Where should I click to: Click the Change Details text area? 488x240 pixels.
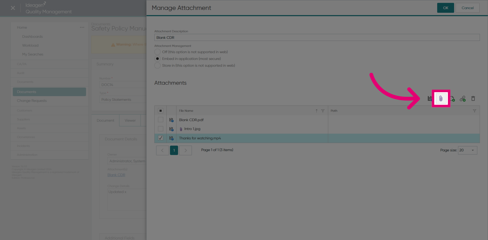point(127,200)
